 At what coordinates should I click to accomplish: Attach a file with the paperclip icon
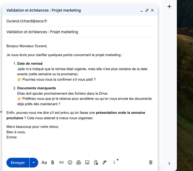point(53,162)
